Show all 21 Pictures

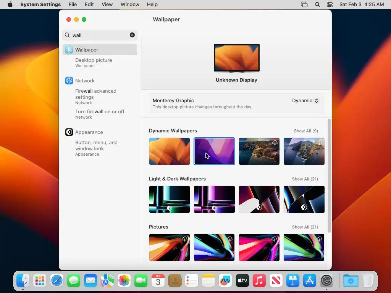(305, 227)
